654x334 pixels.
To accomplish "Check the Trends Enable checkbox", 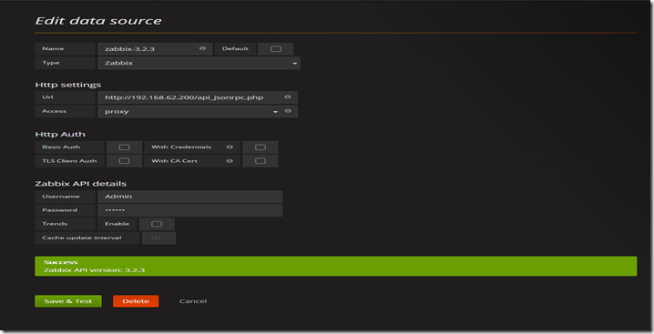I will coord(157,224).
